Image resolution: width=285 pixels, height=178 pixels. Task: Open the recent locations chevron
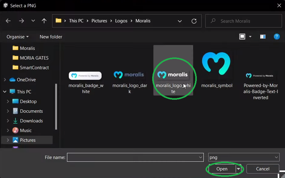[x=33, y=21]
